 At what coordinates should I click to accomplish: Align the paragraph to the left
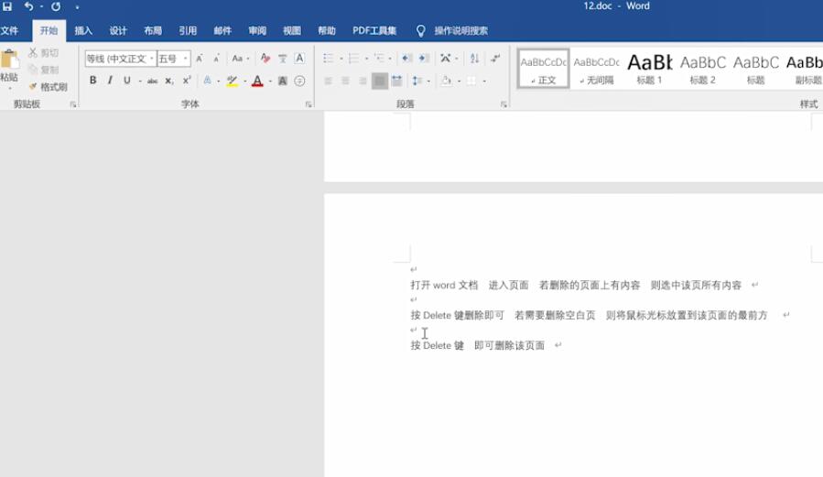328,81
